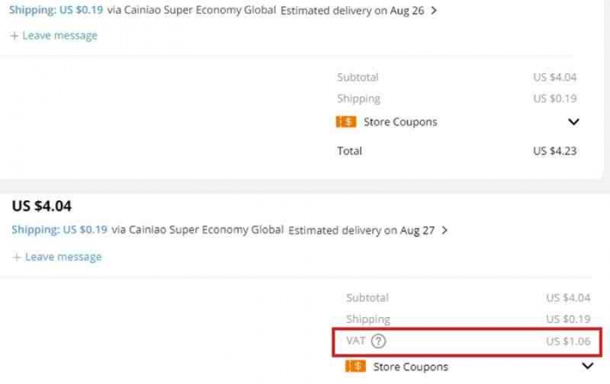The width and height of the screenshot is (610, 384).
Task: Open shipping options arrow after Aug 27
Action: point(444,231)
